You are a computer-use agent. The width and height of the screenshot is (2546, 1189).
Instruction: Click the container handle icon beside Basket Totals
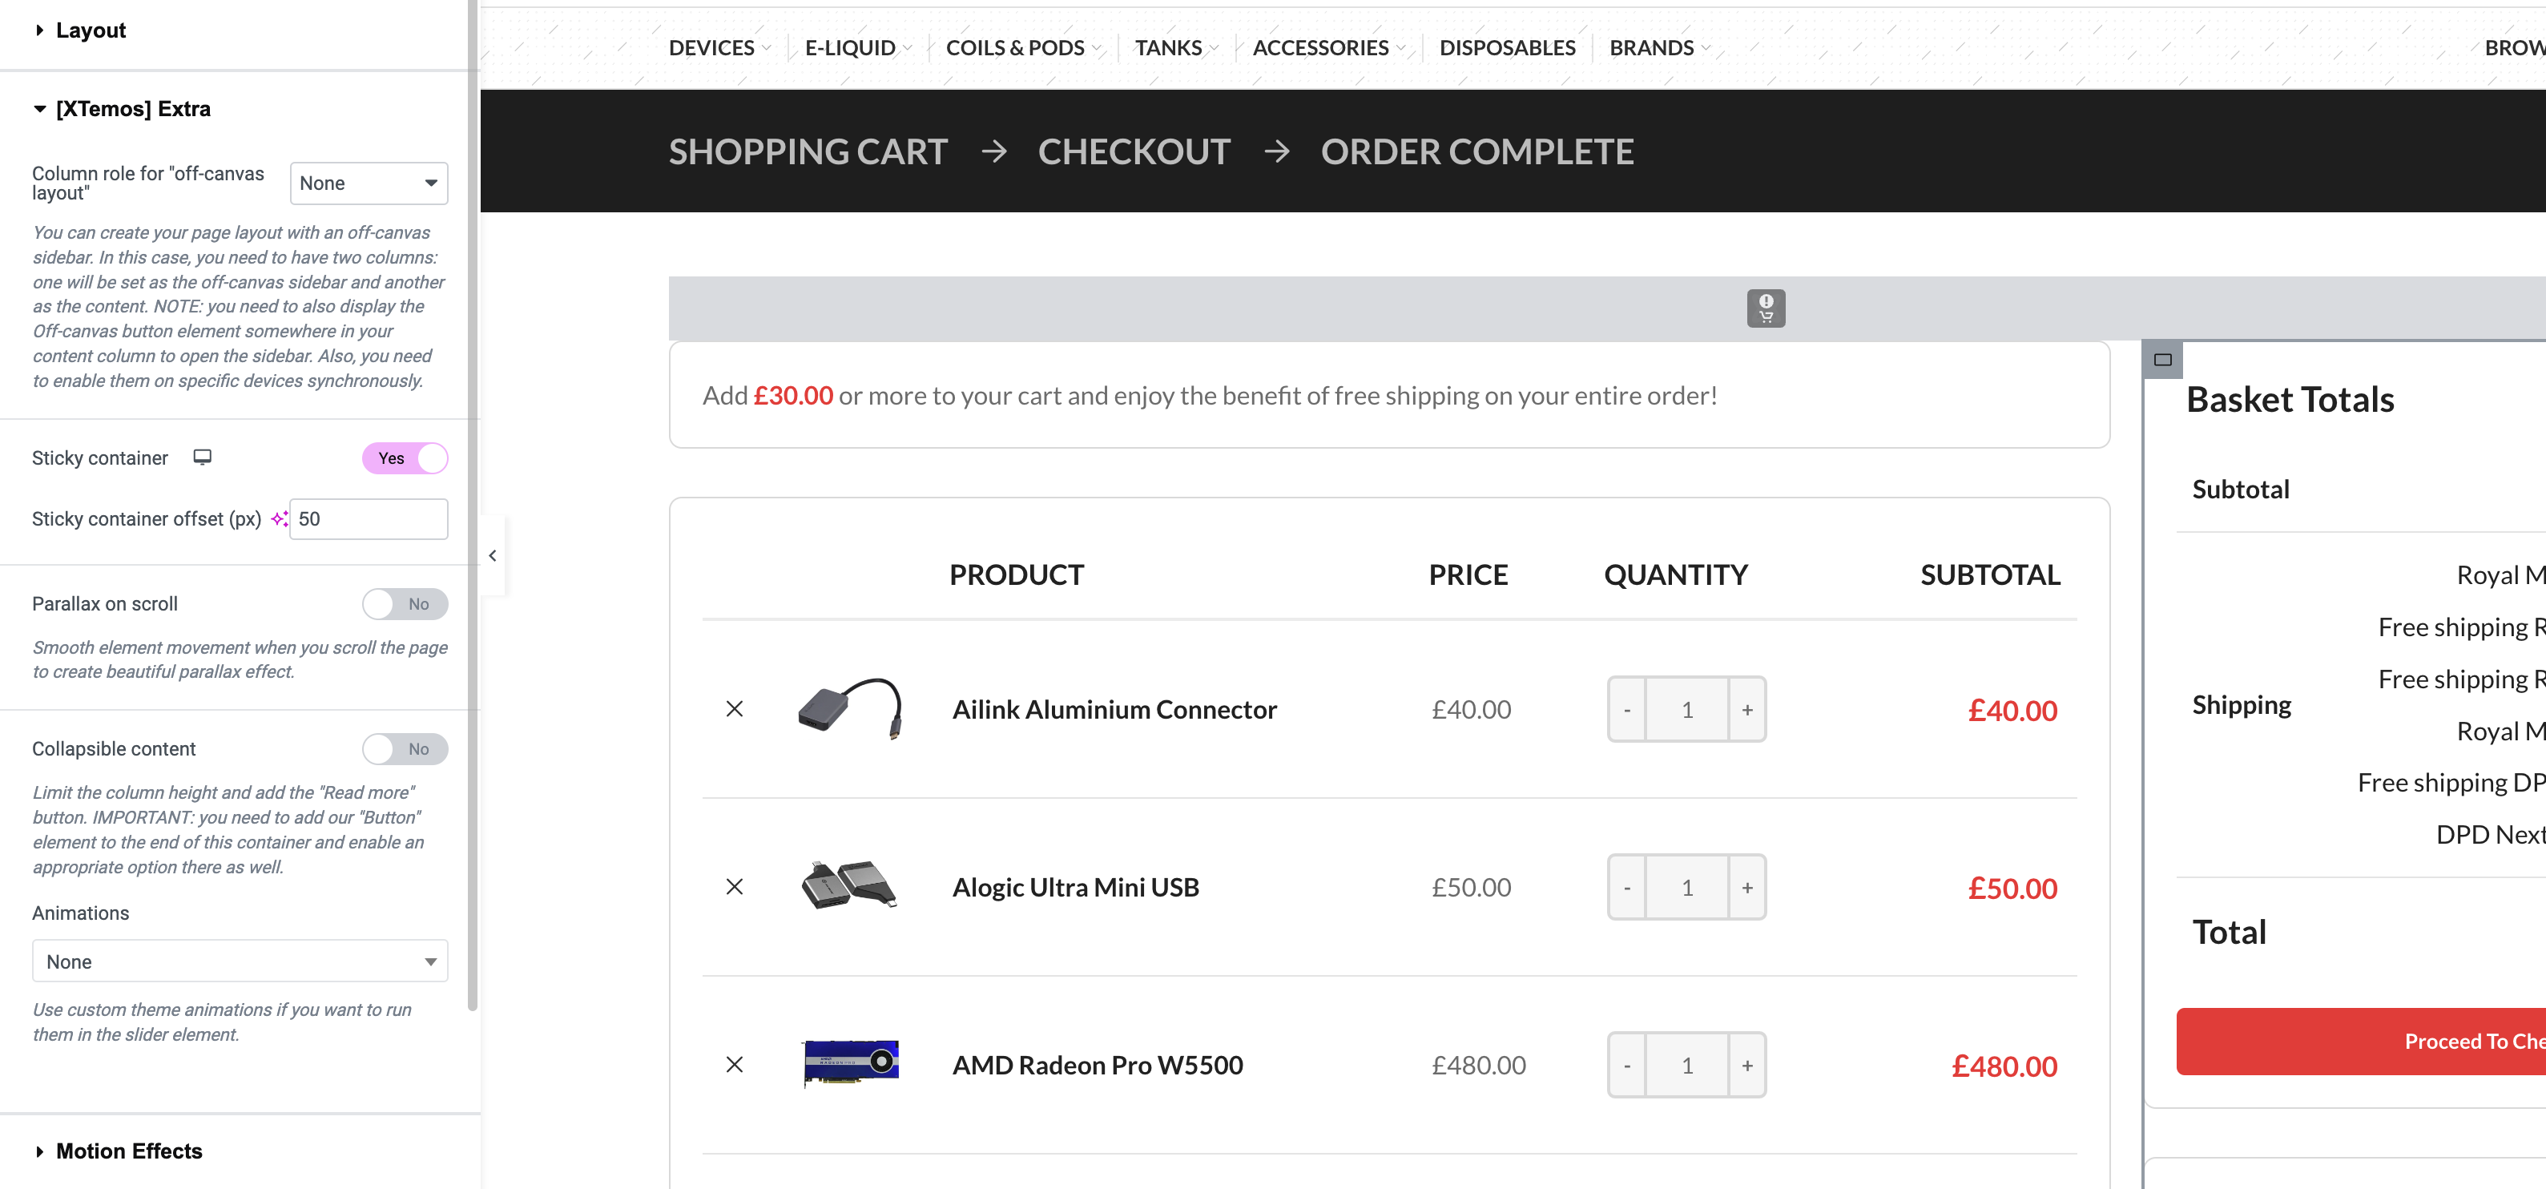[x=2161, y=360]
